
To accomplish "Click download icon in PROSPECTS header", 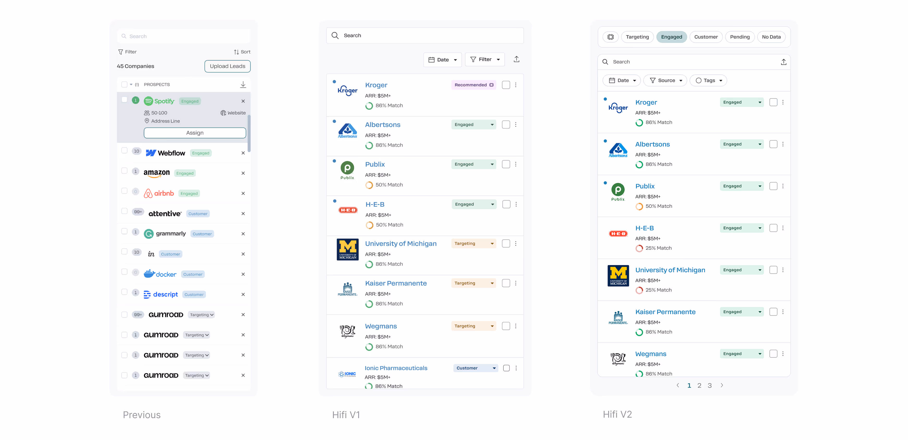I will coord(243,85).
